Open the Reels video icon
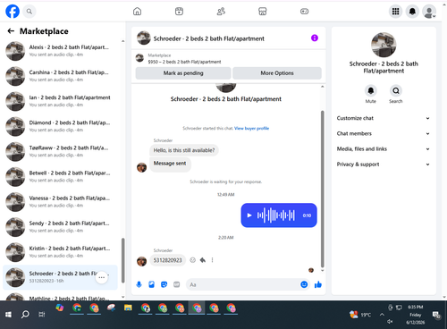447x329 pixels. [x=179, y=12]
